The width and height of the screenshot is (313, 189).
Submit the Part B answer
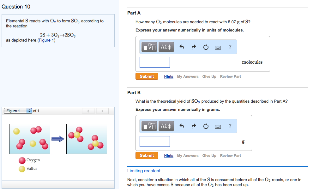(147, 155)
